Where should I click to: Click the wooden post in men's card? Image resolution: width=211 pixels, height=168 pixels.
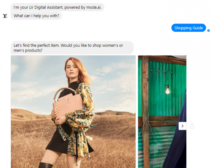(145, 112)
